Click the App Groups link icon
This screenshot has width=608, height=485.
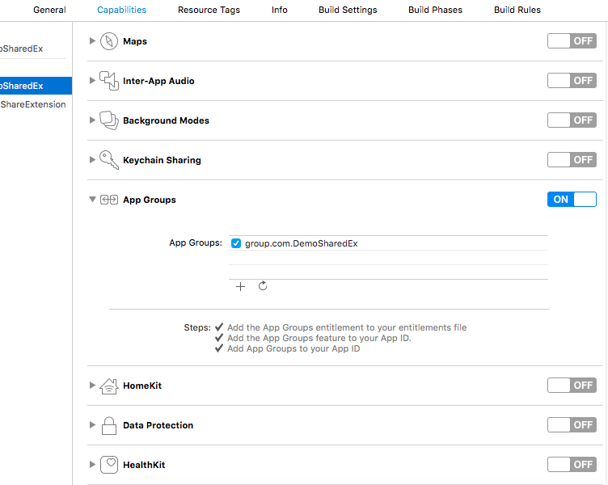click(x=109, y=200)
